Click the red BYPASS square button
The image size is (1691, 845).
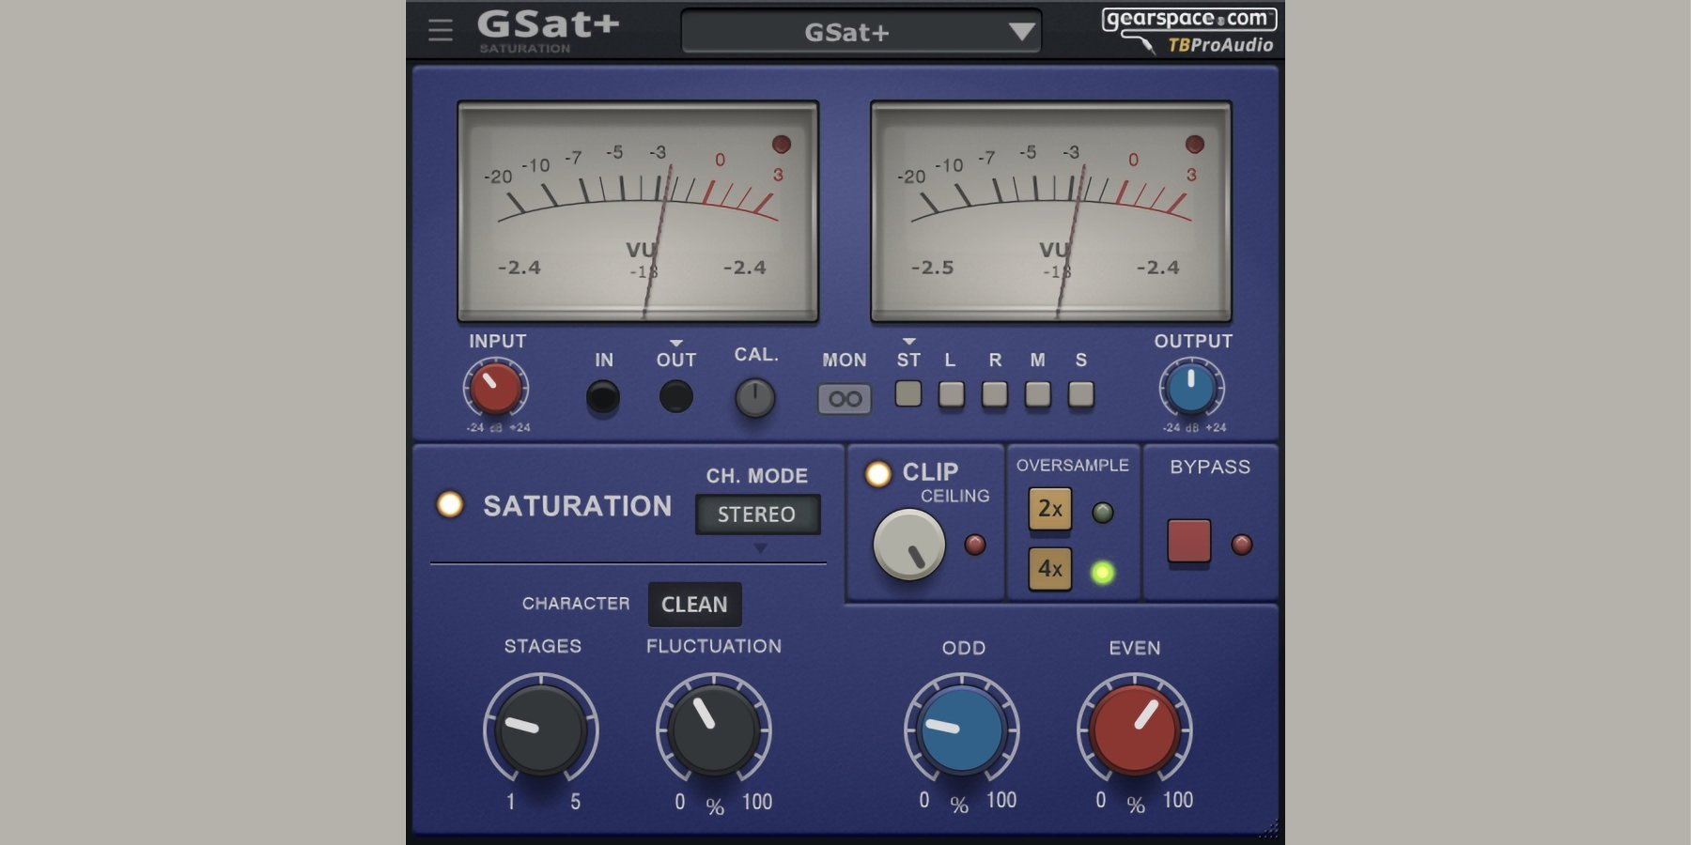coord(1188,542)
